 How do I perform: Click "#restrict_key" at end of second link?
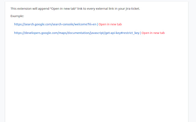[130, 33]
